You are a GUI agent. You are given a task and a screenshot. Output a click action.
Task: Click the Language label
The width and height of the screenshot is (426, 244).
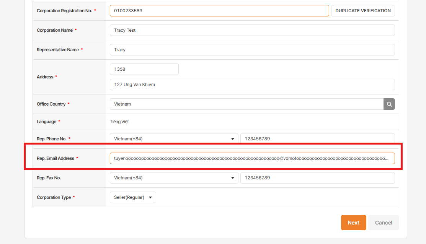click(x=46, y=122)
